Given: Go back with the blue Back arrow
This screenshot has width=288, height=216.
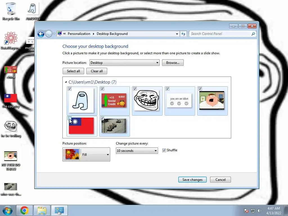Looking at the screenshot, I should tap(41, 34).
